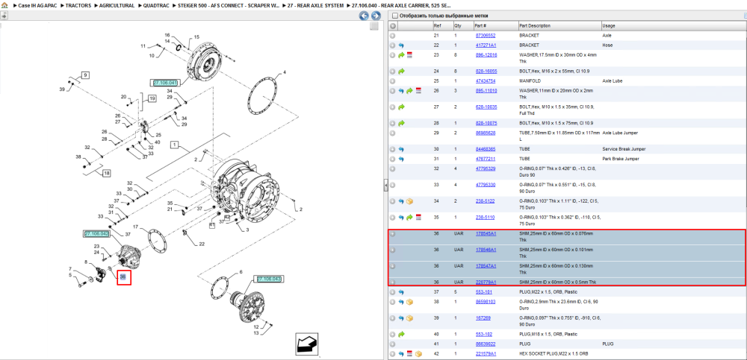Toggle selection circle on shim 178547A1 row
The image size is (747, 360).
pyautogui.click(x=393, y=266)
